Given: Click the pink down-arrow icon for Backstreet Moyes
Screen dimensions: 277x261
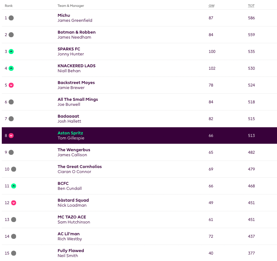Looking at the screenshot, I should [x=11, y=85].
